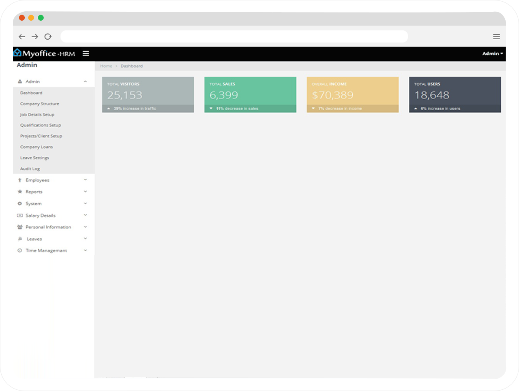Click the clock icon beside Time Management

point(19,251)
